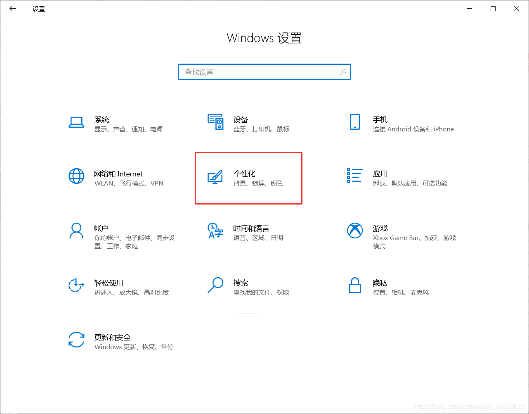Open the Personalization paintbrush icon
The height and width of the screenshot is (414, 529).
(215, 177)
